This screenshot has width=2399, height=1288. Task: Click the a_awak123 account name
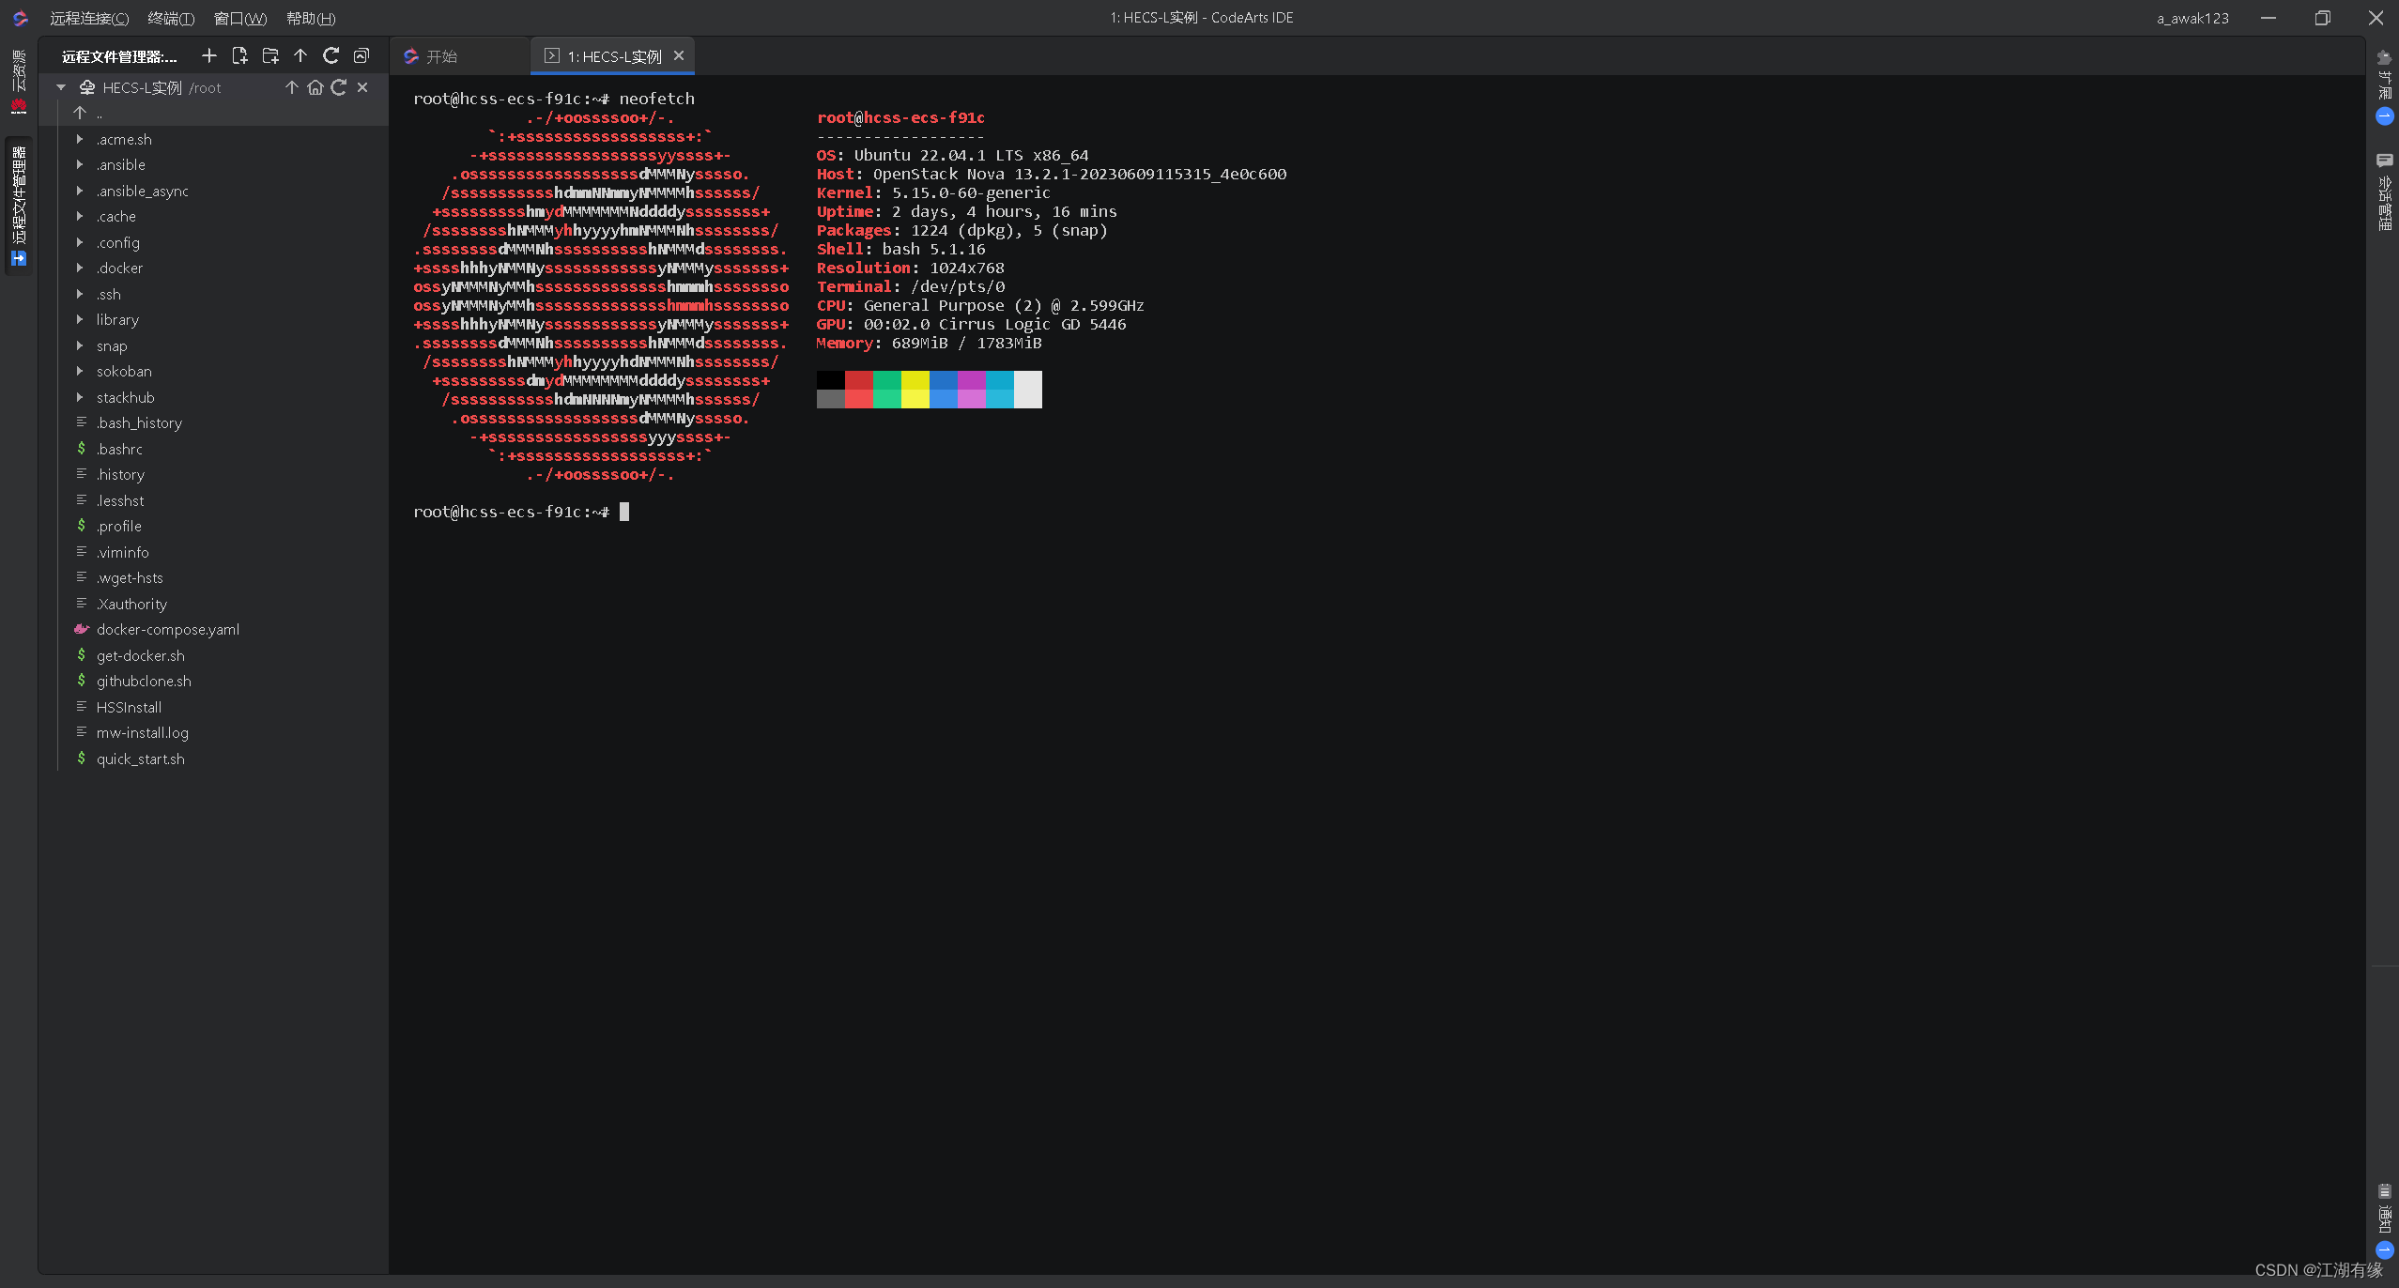(x=2192, y=18)
